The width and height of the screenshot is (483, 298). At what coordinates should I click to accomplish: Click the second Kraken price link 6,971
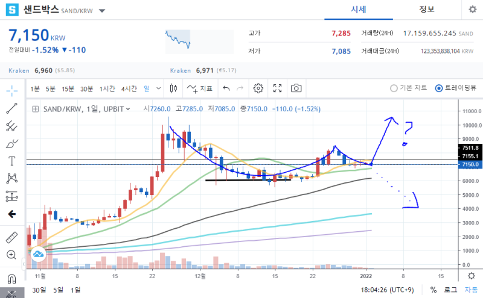(205, 70)
